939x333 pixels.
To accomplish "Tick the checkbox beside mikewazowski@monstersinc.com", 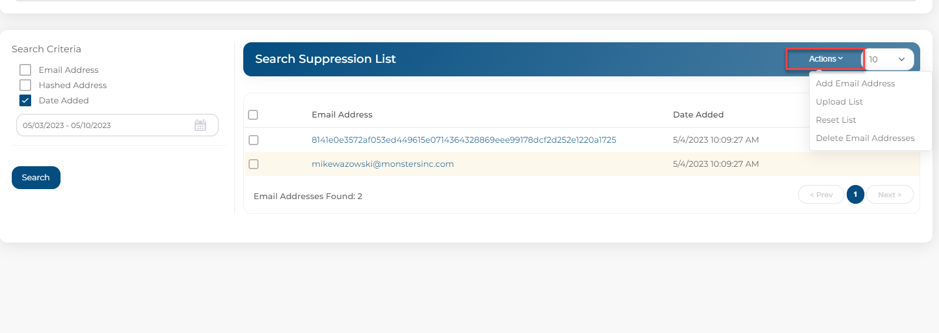I will (253, 164).
